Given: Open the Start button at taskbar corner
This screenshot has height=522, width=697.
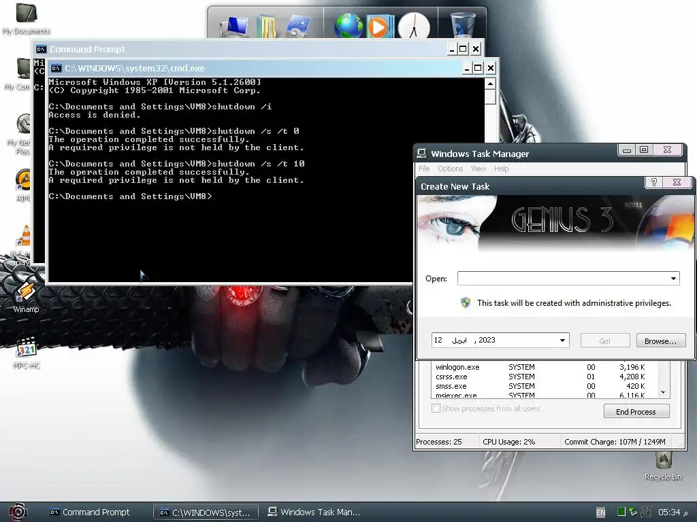Looking at the screenshot, I should (x=17, y=512).
